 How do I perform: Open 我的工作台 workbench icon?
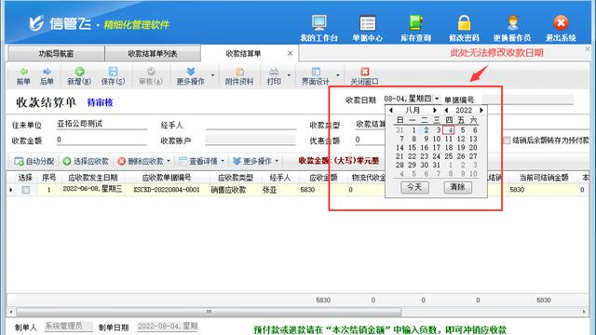coord(318,22)
